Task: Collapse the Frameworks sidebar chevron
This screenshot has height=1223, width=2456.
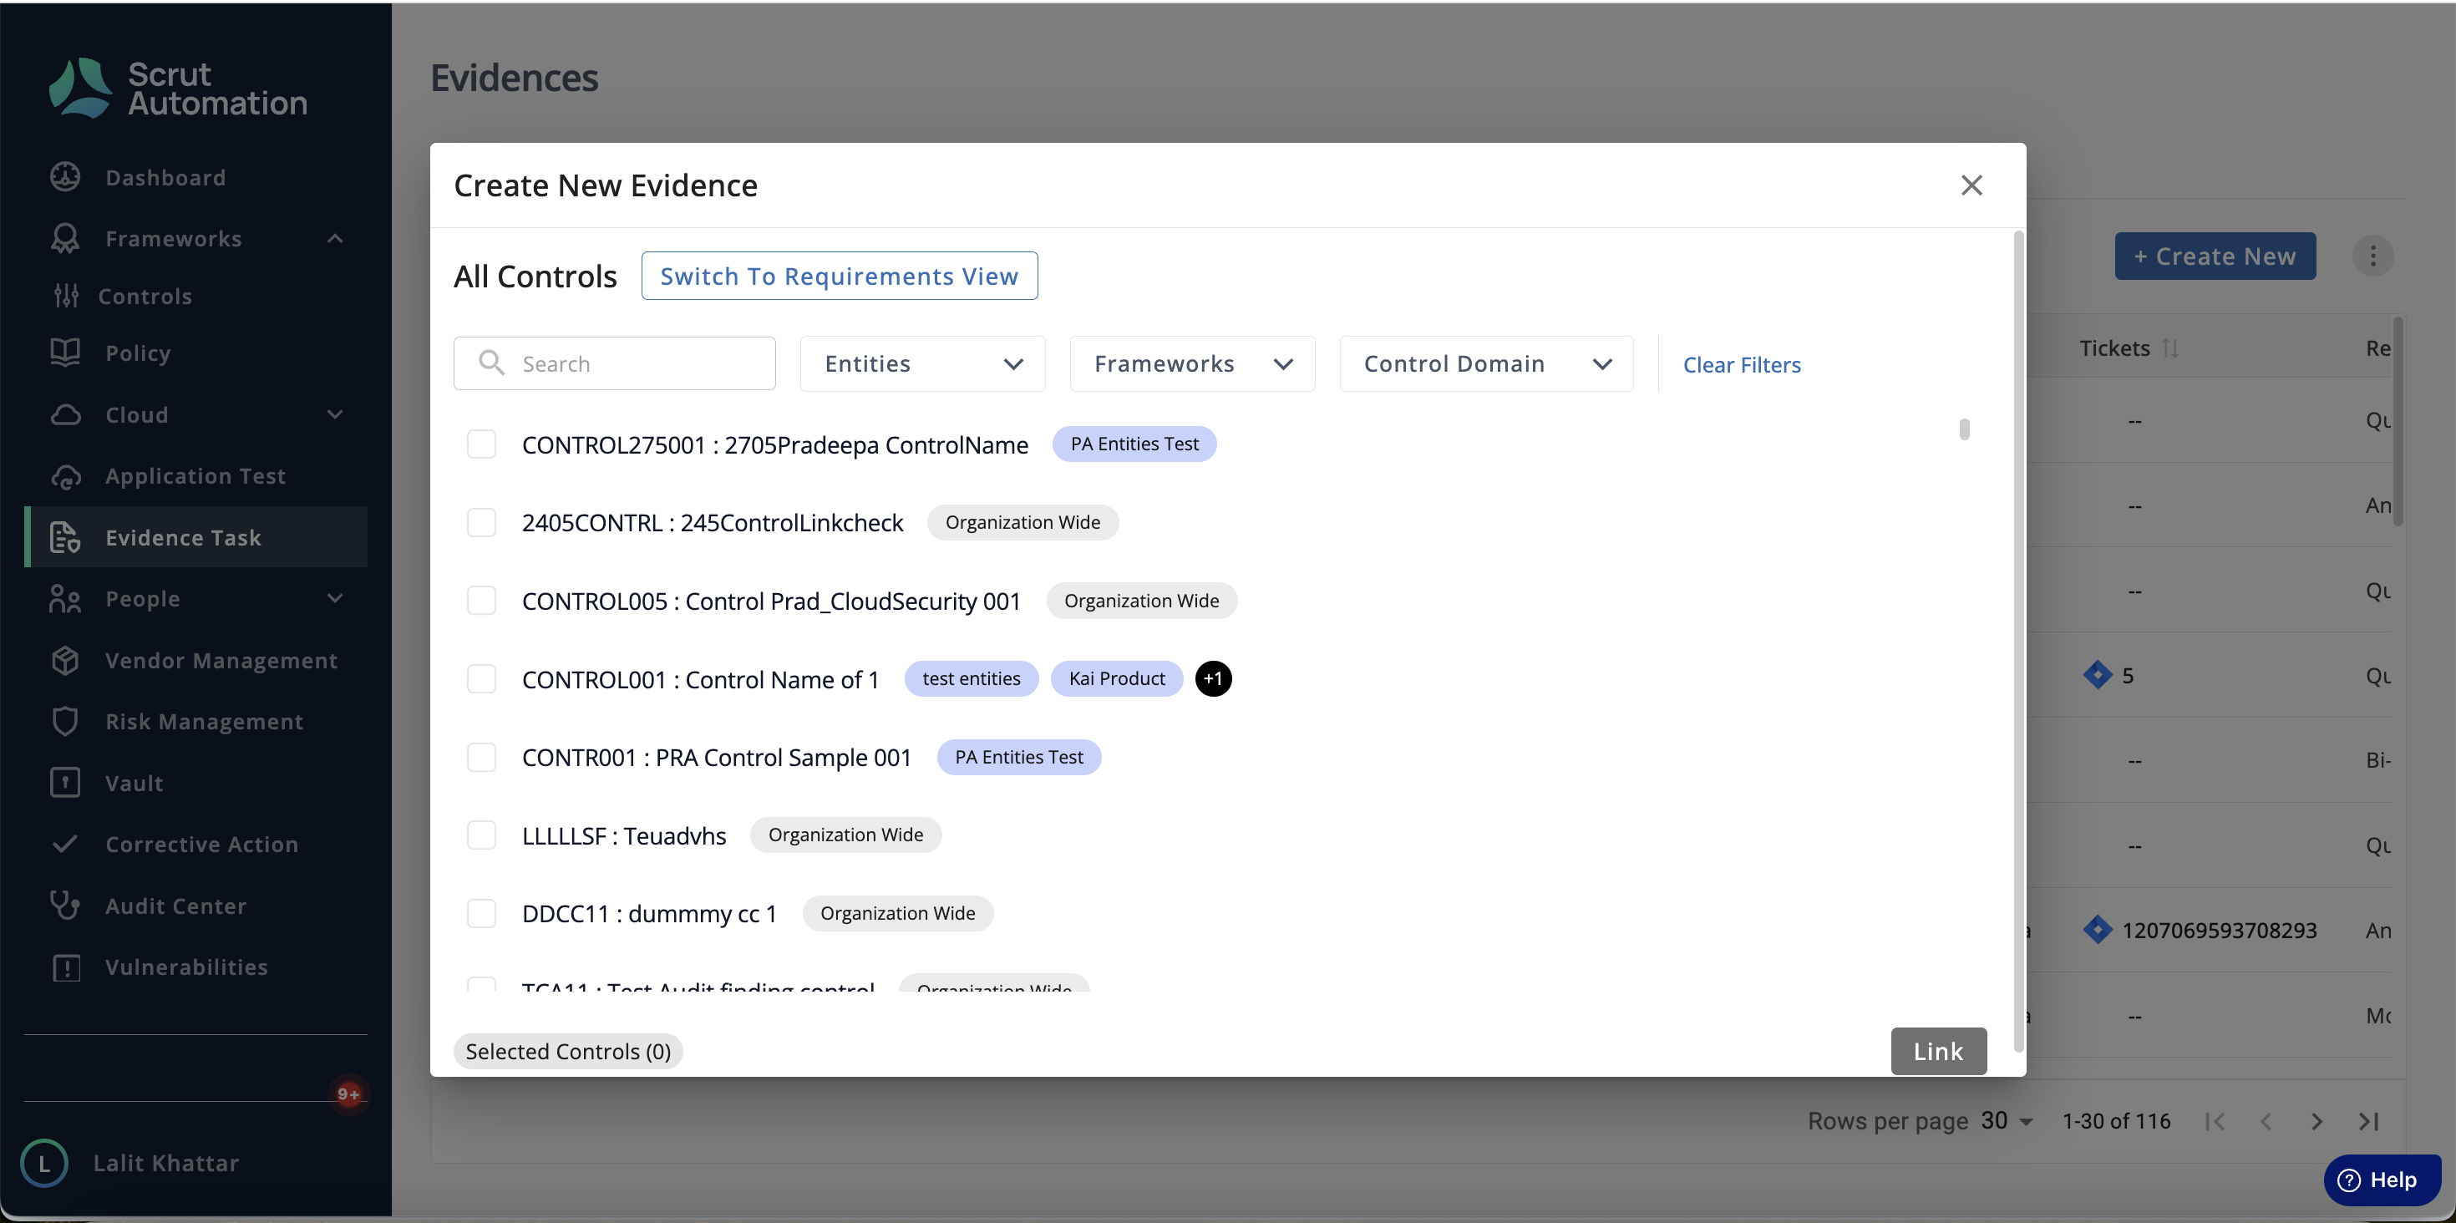Action: click(x=335, y=238)
